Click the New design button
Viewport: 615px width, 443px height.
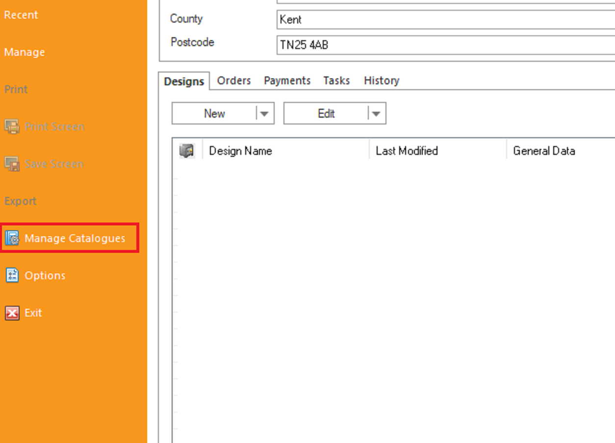click(214, 114)
